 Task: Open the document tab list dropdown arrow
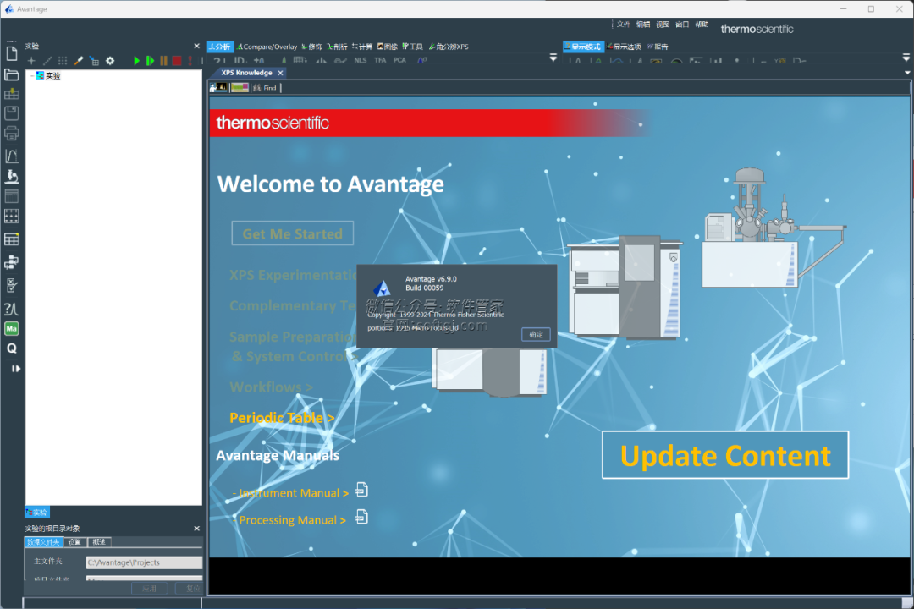point(907,73)
